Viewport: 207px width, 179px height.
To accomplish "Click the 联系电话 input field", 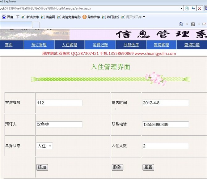I will [x=166, y=124].
